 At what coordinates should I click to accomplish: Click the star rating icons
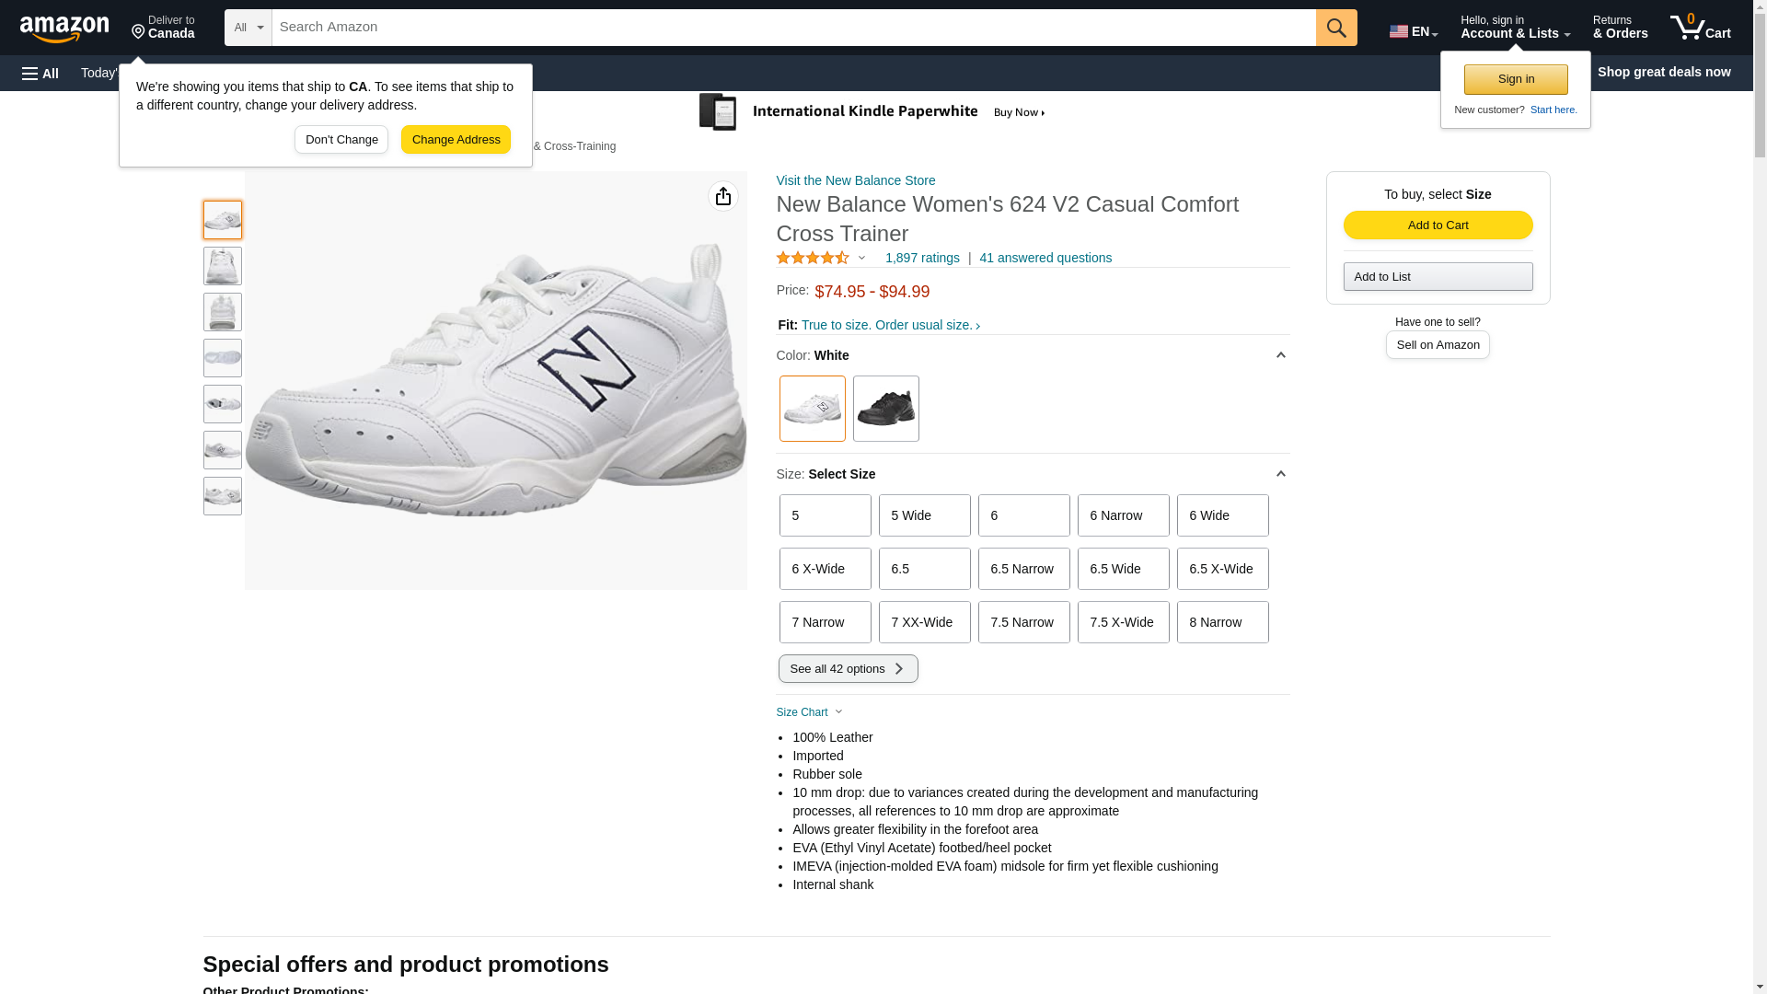click(813, 259)
